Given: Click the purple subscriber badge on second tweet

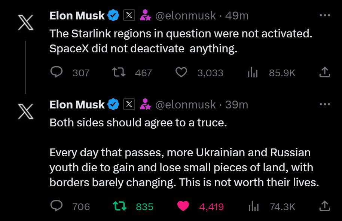Looking at the screenshot, I should 145,104.
